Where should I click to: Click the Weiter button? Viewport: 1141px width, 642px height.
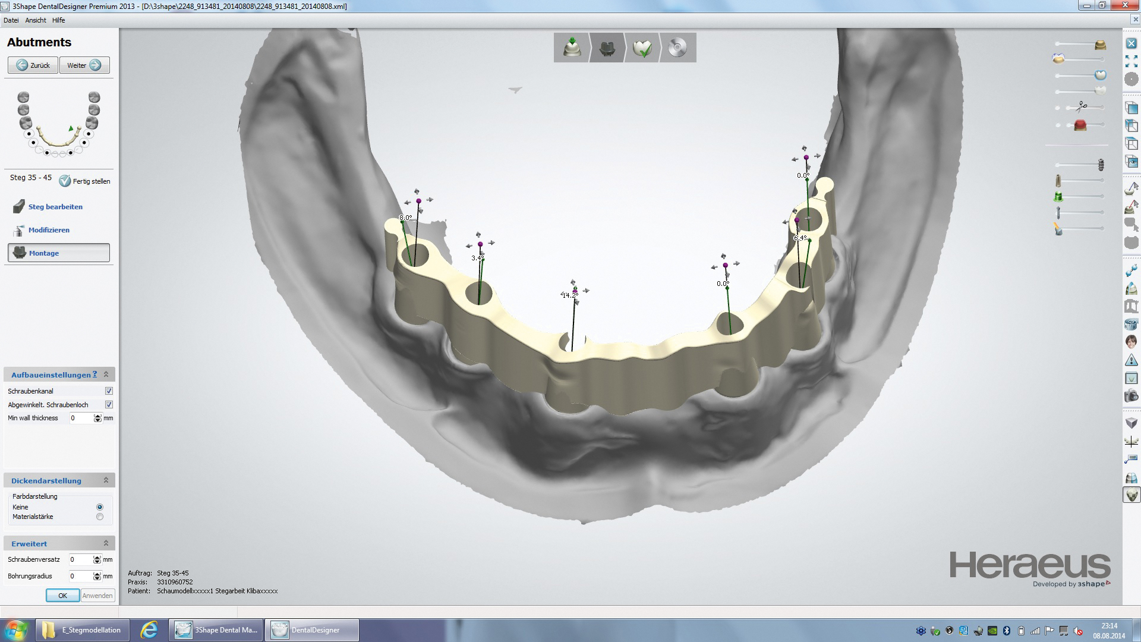(84, 65)
